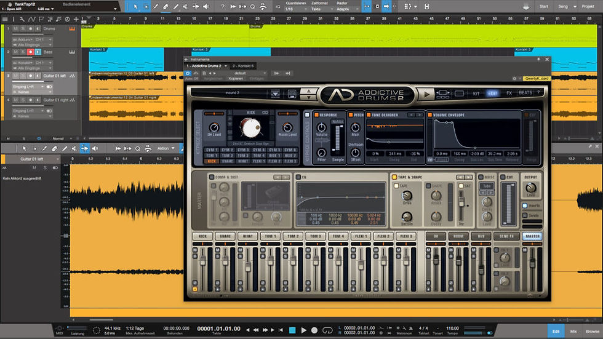Click the question mark help icon
Viewport: 603px width, 339px height.
pyautogui.click(x=222, y=6)
